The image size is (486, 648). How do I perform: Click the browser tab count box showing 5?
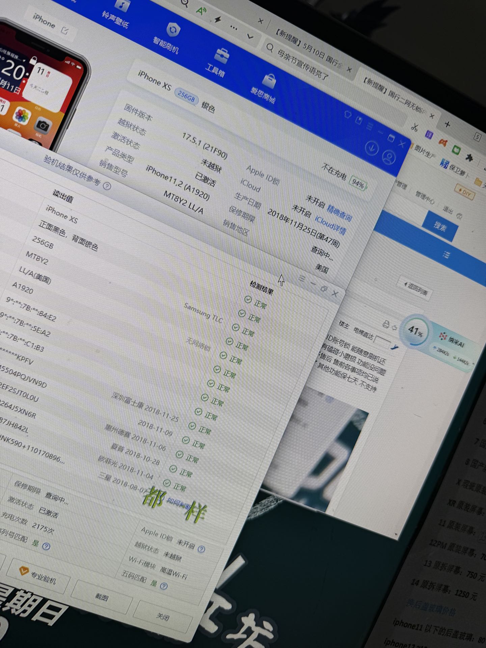[x=478, y=137]
